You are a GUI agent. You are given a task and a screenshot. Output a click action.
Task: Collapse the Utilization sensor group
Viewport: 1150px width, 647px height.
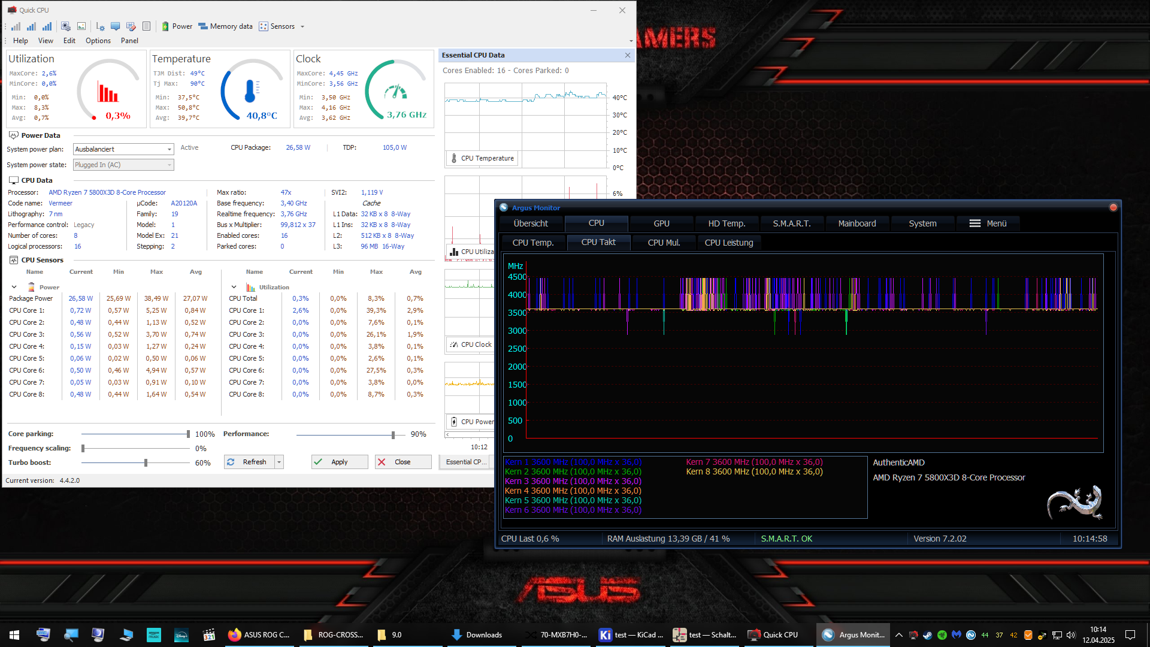point(234,287)
